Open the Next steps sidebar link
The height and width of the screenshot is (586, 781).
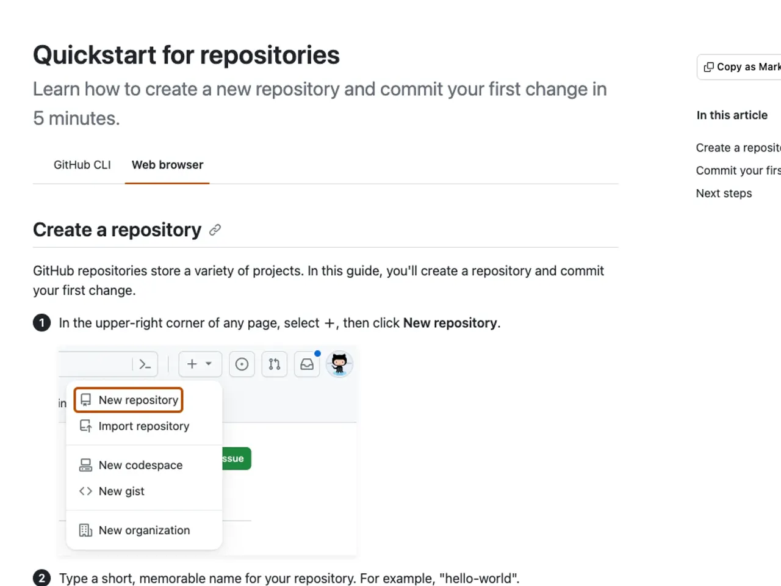coord(724,193)
